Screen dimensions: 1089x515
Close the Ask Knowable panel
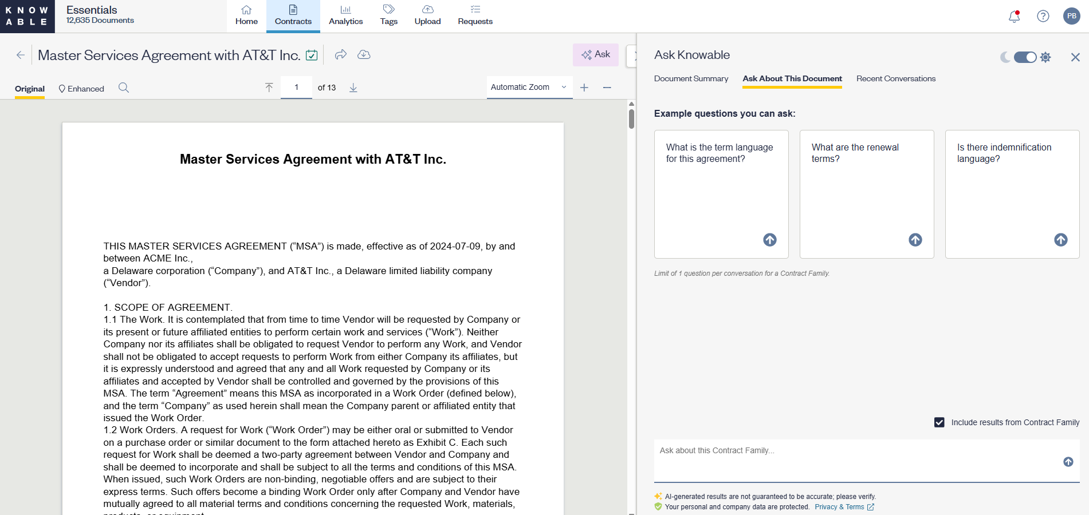point(1075,57)
